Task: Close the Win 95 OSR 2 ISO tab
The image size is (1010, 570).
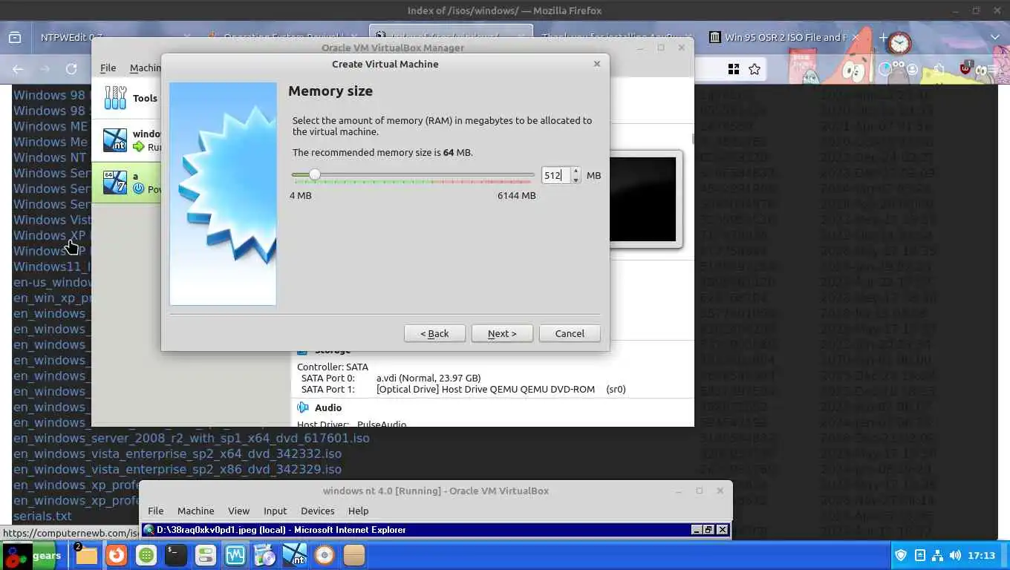Action: (855, 37)
